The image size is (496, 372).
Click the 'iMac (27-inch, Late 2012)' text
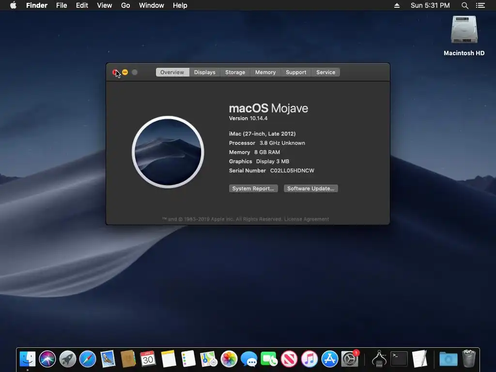coord(262,134)
